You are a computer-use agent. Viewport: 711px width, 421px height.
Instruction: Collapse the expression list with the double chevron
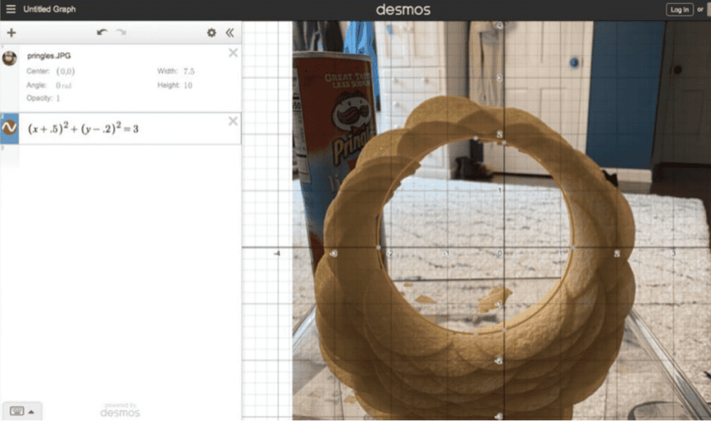coord(230,33)
